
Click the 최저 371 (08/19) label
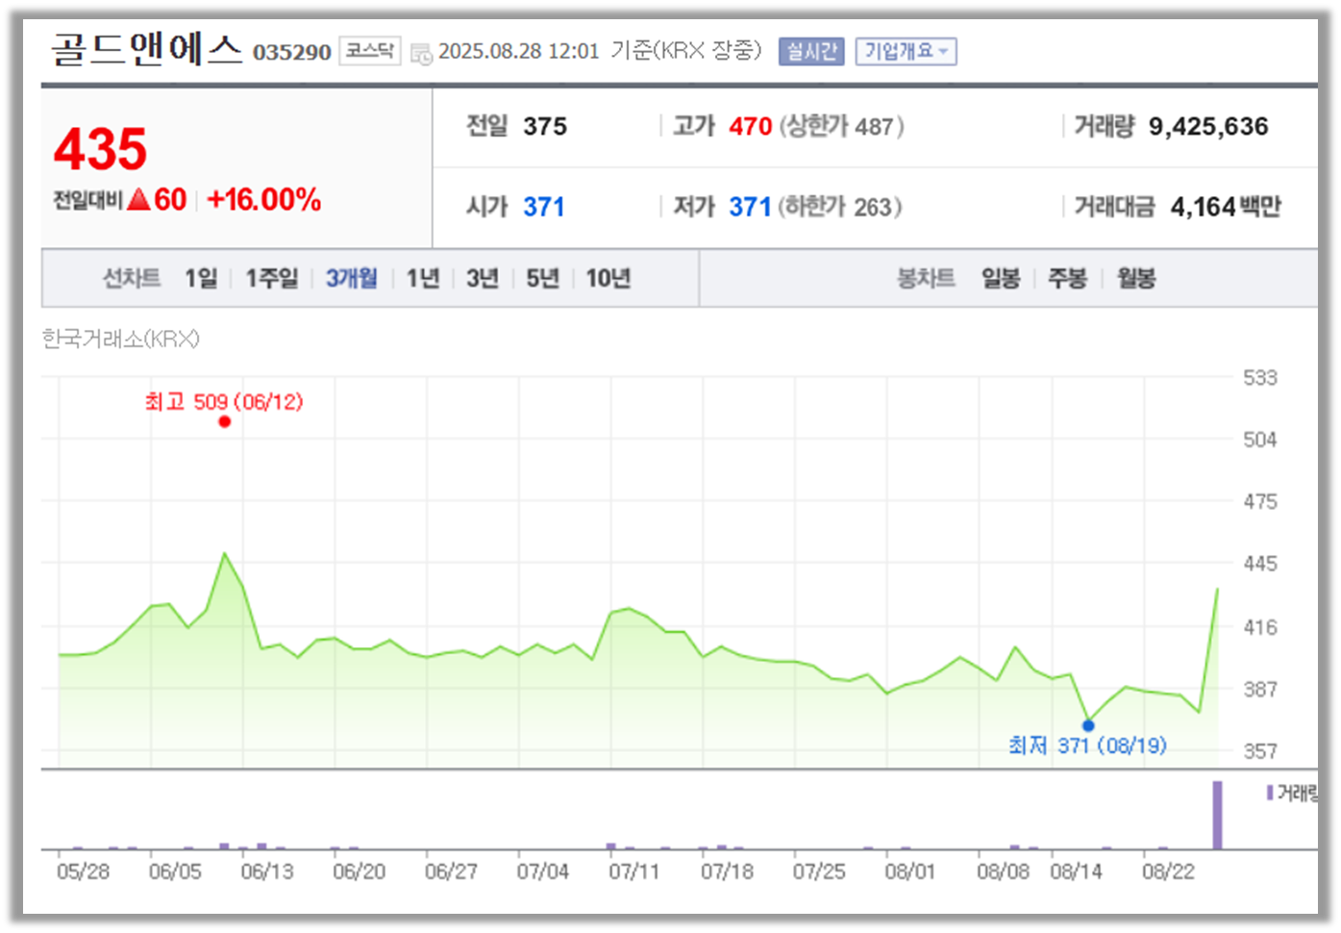(1087, 745)
